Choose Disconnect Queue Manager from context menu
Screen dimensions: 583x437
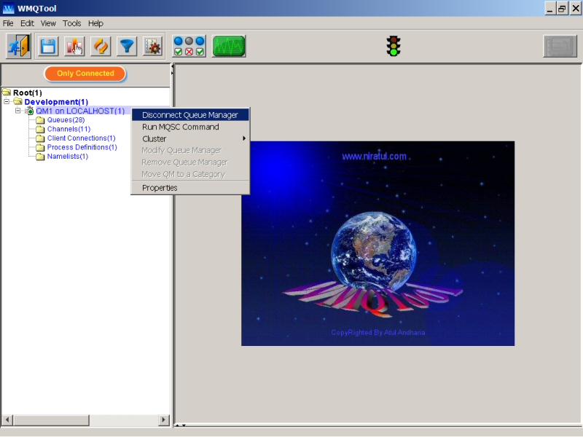click(190, 115)
